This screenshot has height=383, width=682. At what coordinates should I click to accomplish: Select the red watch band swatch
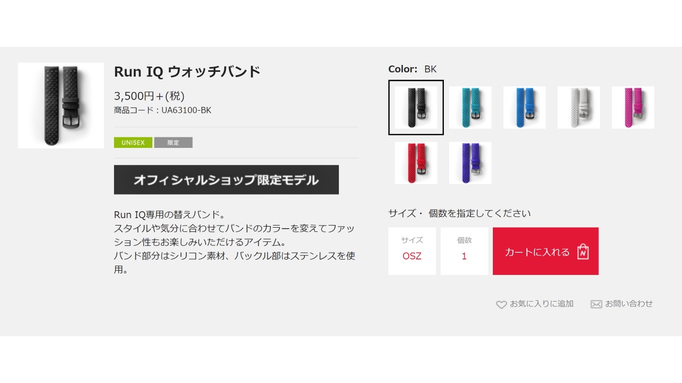coord(416,163)
